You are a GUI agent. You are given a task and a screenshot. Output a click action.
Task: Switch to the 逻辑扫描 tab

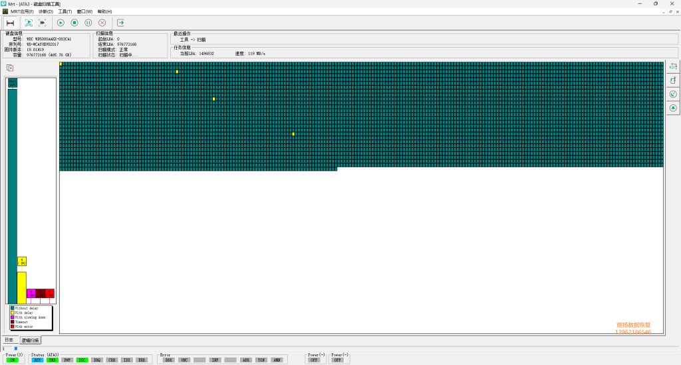[30, 340]
